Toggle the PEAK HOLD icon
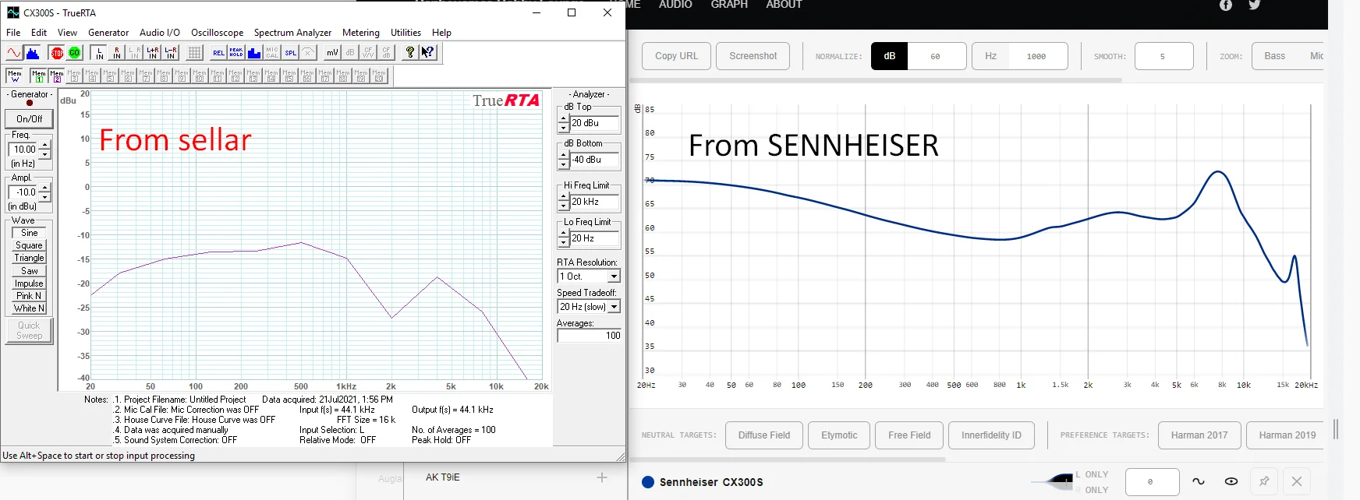1360x500 pixels. (236, 53)
